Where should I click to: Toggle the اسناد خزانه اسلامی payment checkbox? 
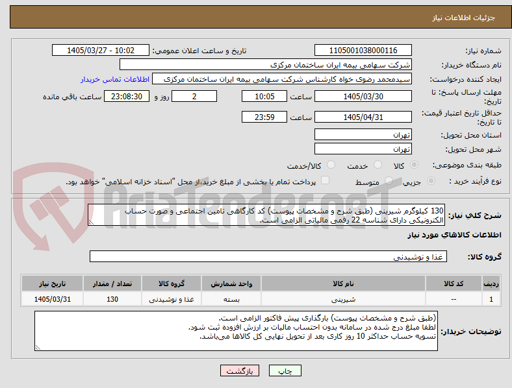(x=326, y=180)
